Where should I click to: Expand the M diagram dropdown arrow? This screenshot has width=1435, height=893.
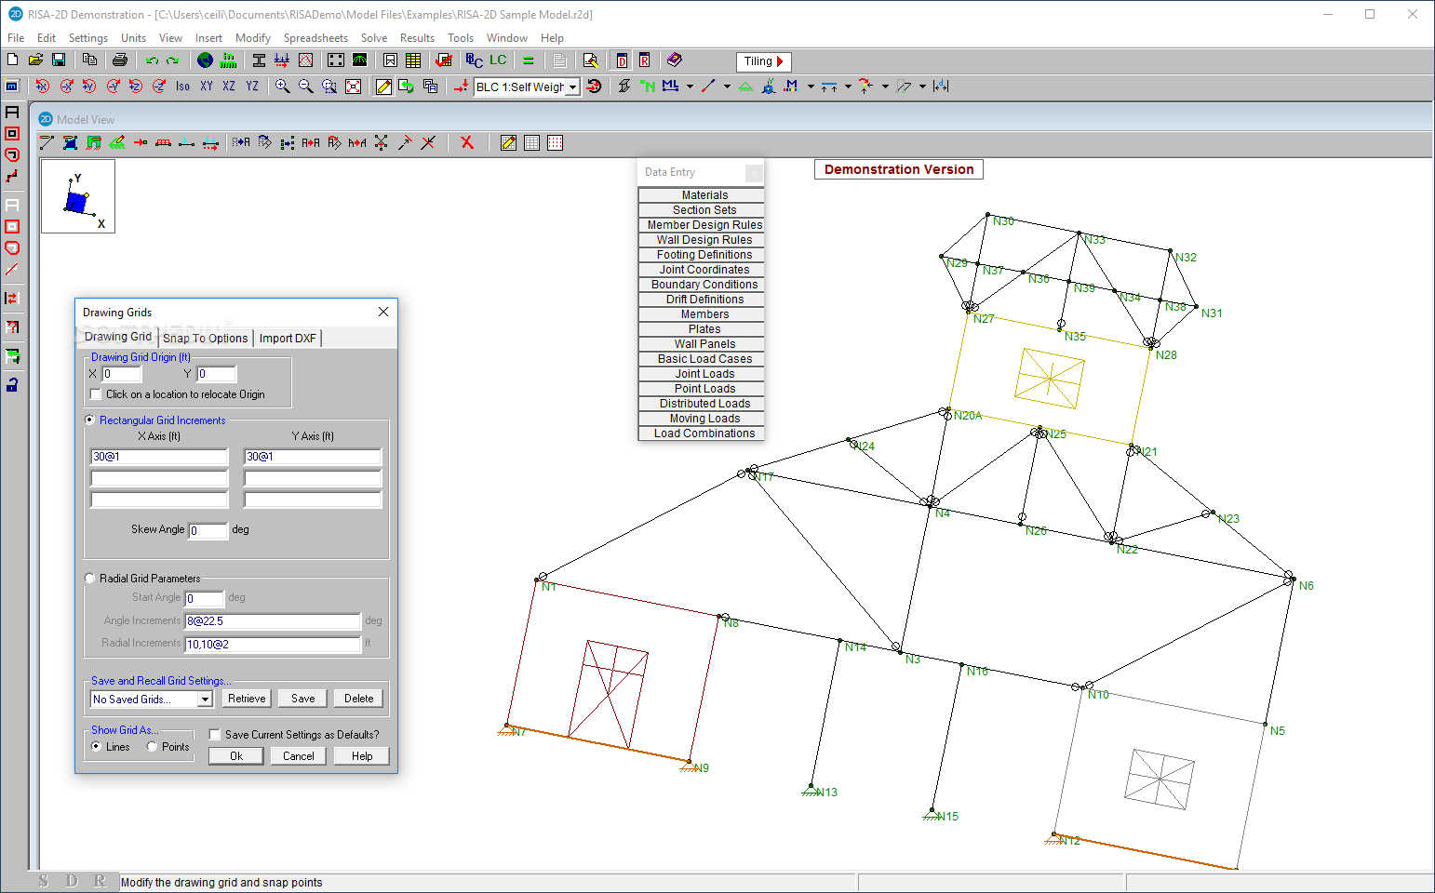pos(811,87)
